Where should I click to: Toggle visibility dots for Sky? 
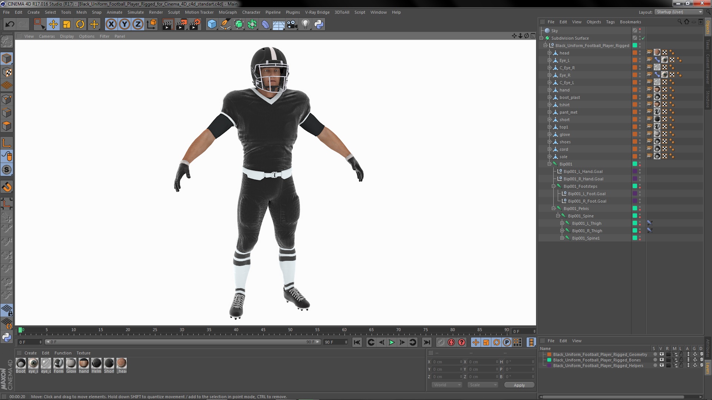[640, 31]
